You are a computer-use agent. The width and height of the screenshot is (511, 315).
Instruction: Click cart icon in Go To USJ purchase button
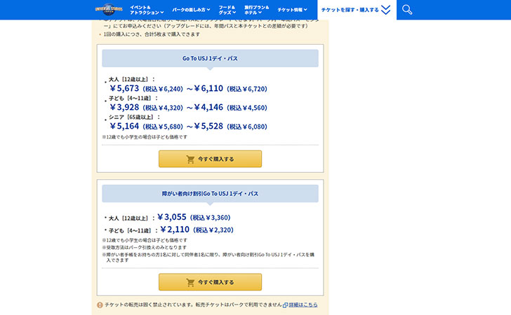coord(190,160)
